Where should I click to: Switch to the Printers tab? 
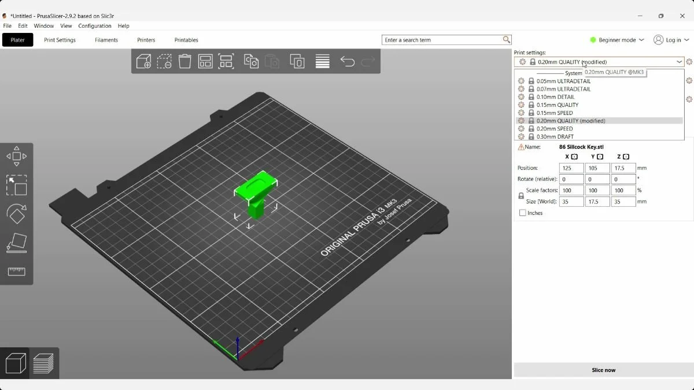click(146, 40)
